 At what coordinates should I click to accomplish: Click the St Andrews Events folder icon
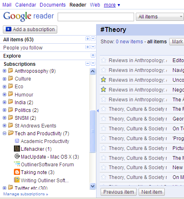(x=11, y=125)
